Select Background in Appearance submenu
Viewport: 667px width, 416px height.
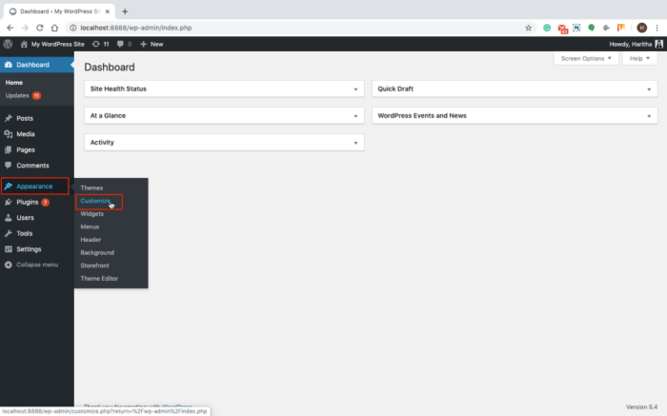pyautogui.click(x=97, y=252)
